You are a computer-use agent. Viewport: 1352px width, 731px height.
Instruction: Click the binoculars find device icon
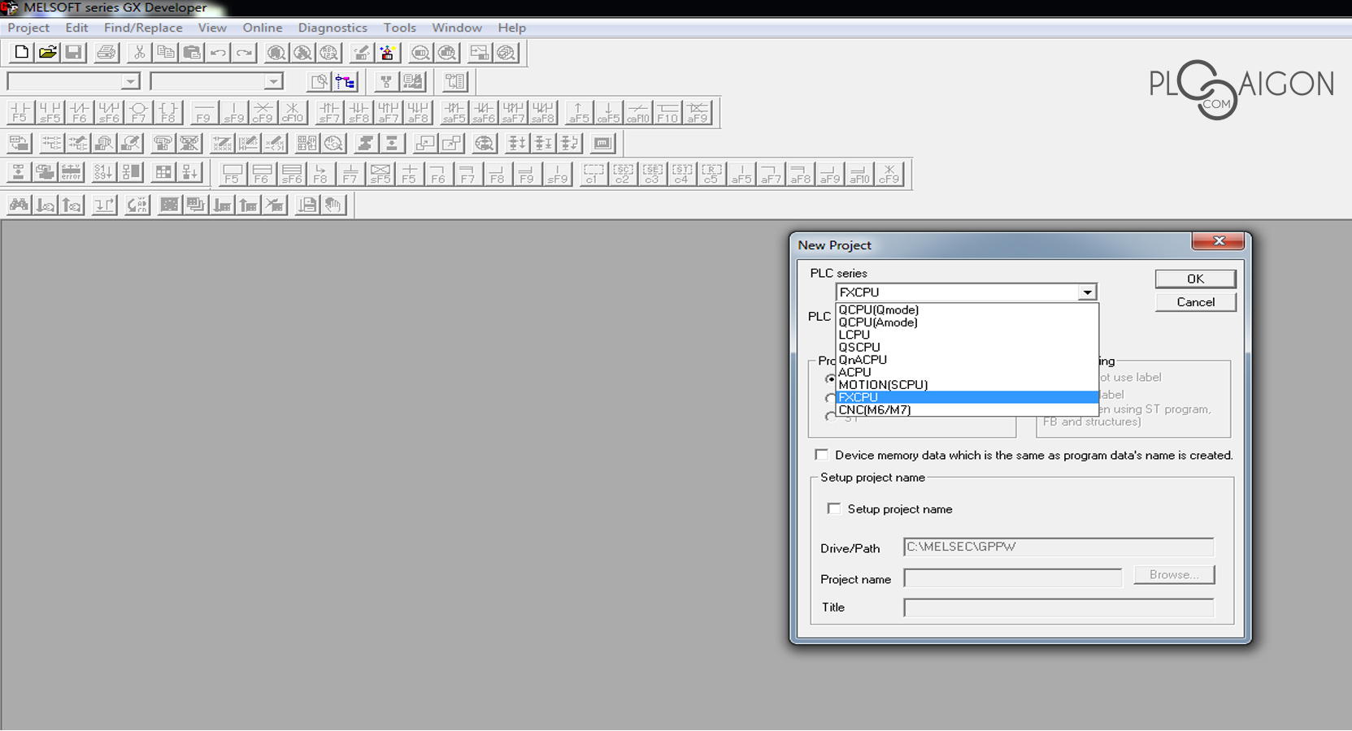tap(20, 205)
